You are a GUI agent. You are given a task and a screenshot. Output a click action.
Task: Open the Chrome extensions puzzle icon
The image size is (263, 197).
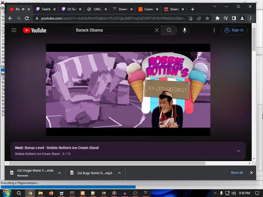(x=217, y=18)
